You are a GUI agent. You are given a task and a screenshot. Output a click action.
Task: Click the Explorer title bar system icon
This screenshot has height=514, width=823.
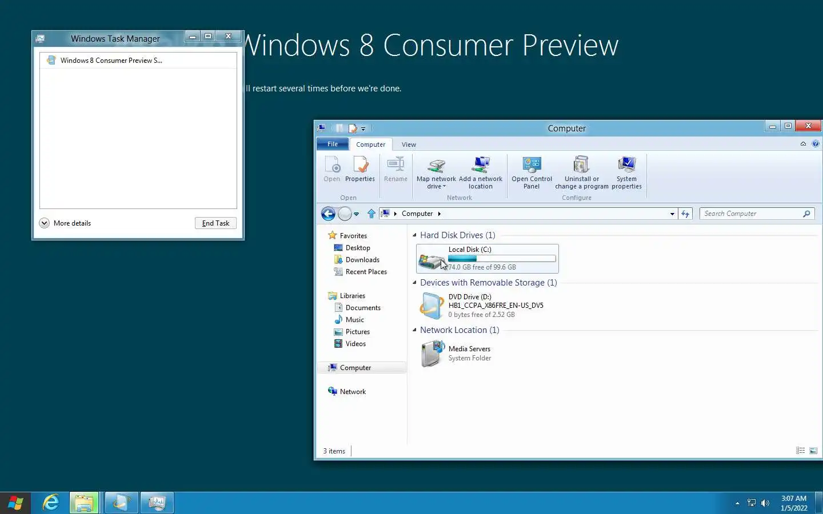322,128
